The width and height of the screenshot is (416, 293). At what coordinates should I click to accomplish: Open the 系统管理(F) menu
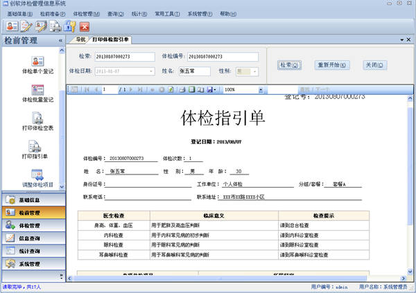point(200,14)
